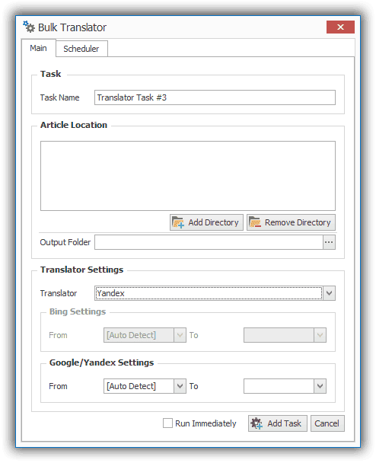The image size is (376, 463).
Task: Click the Add Directory folder icon
Action: [x=178, y=222]
